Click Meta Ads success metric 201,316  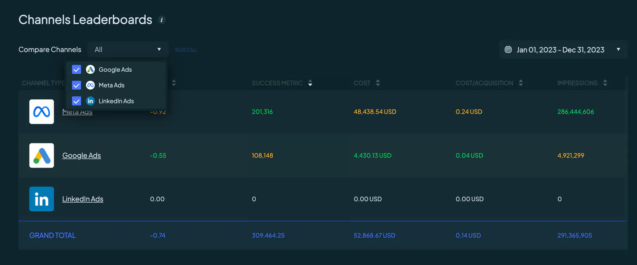(262, 112)
